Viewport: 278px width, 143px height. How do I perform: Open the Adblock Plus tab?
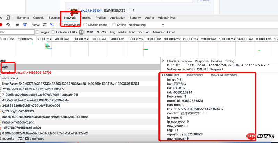[167, 18]
